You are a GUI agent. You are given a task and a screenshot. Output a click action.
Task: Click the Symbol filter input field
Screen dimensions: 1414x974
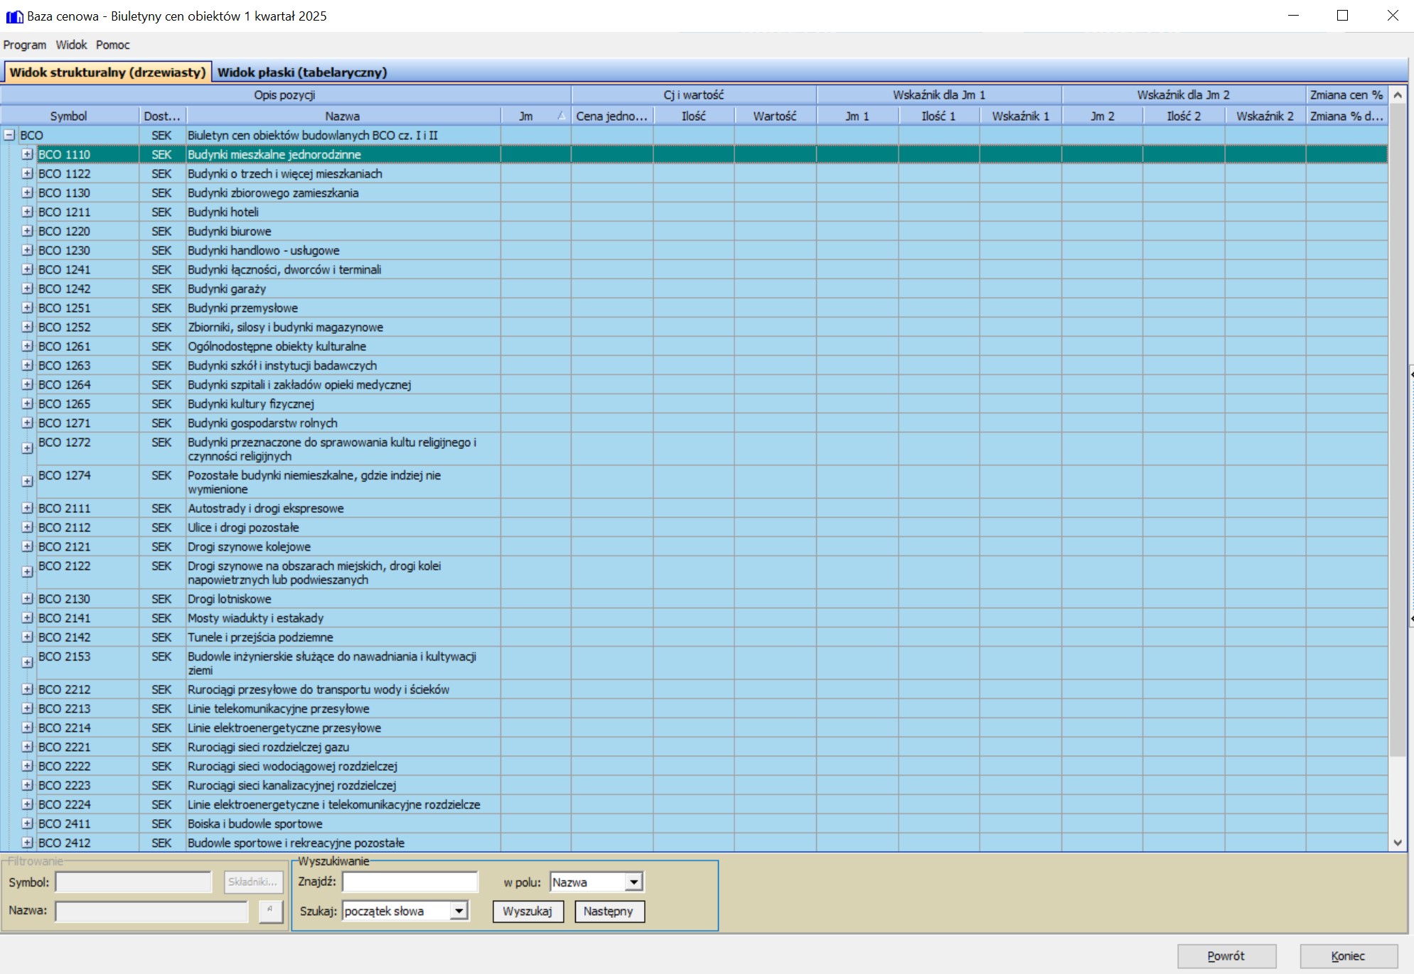click(134, 882)
